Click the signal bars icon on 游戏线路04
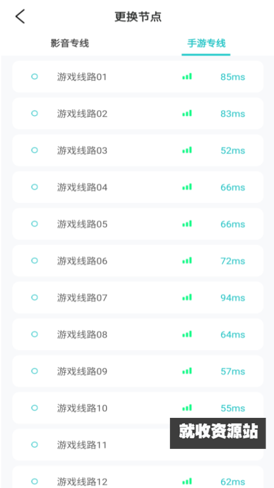Screen dimensions: 274x488 click(187, 187)
